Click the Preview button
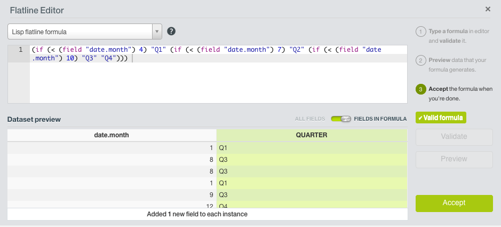 [454, 159]
